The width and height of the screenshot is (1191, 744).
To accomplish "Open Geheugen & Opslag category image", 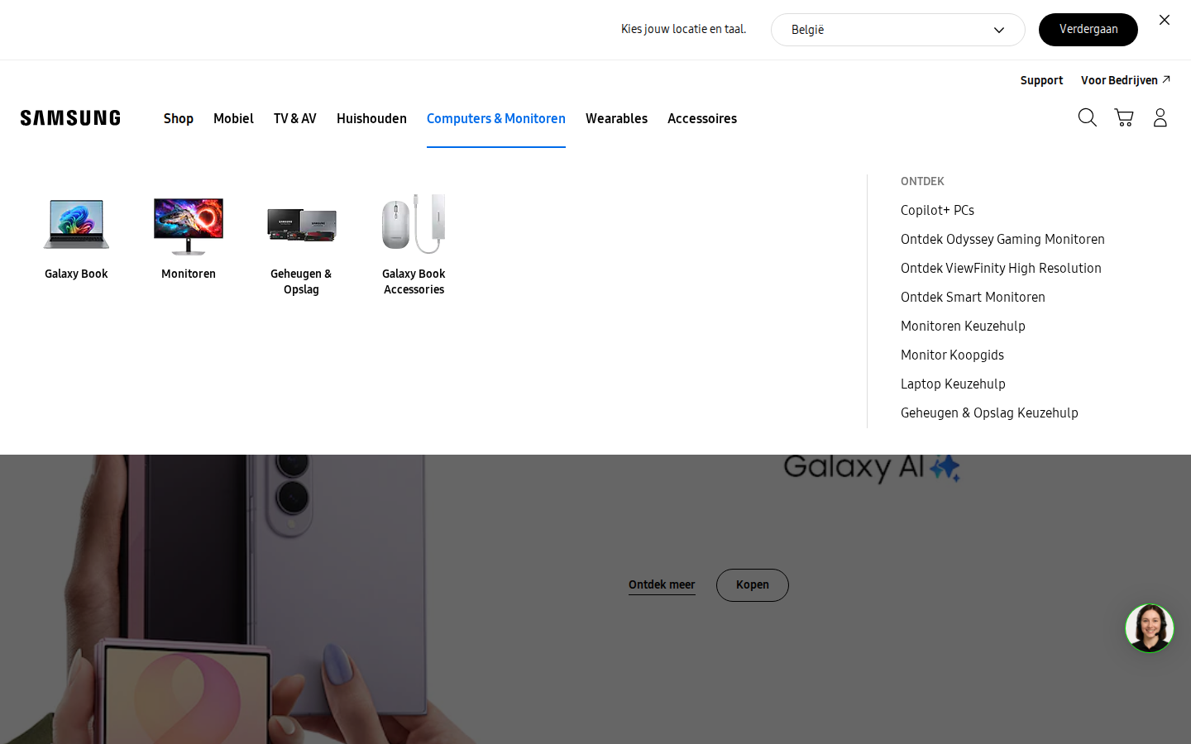I will pyautogui.click(x=301, y=225).
